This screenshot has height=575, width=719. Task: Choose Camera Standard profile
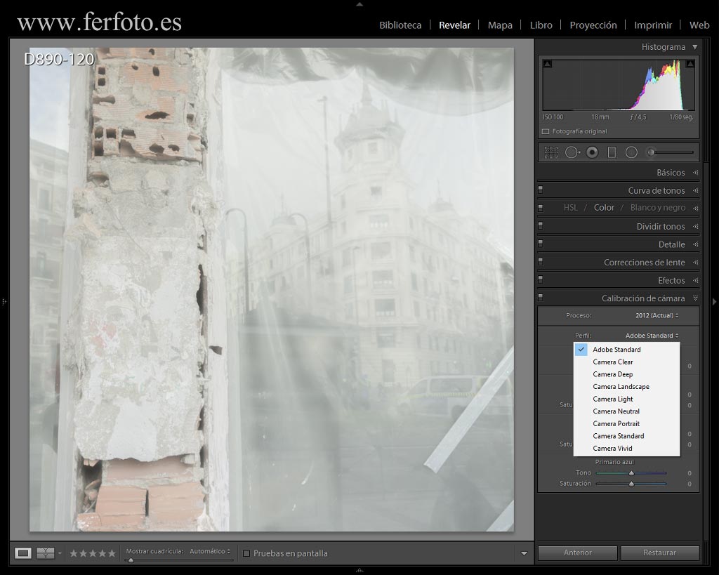pyautogui.click(x=626, y=436)
